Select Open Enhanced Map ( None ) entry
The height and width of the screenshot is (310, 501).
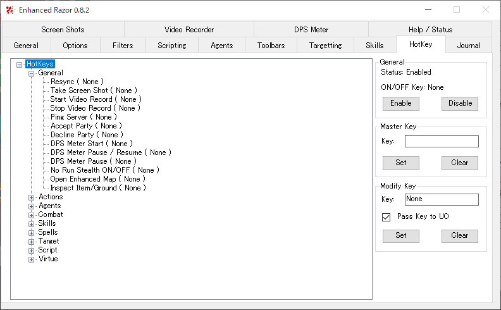tap(98, 179)
